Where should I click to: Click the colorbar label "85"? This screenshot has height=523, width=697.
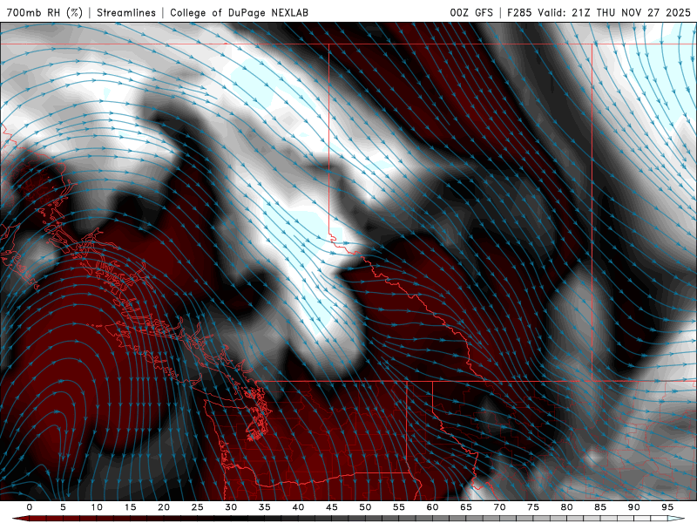click(600, 507)
